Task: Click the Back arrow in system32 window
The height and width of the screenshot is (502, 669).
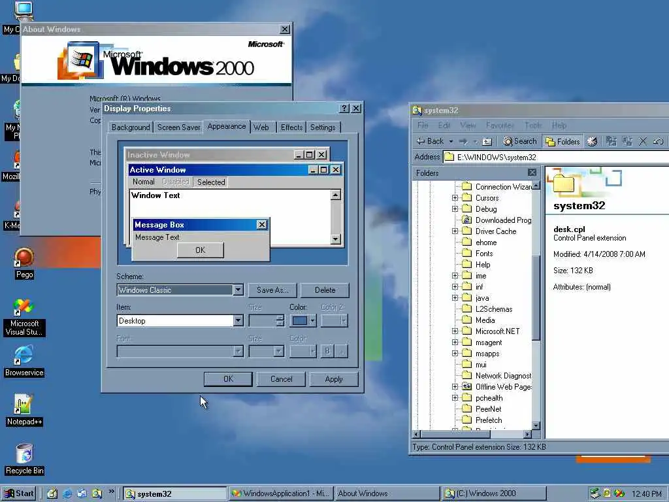Action: point(430,141)
